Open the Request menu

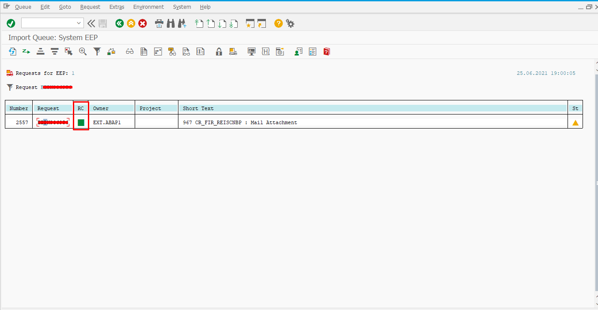[90, 7]
